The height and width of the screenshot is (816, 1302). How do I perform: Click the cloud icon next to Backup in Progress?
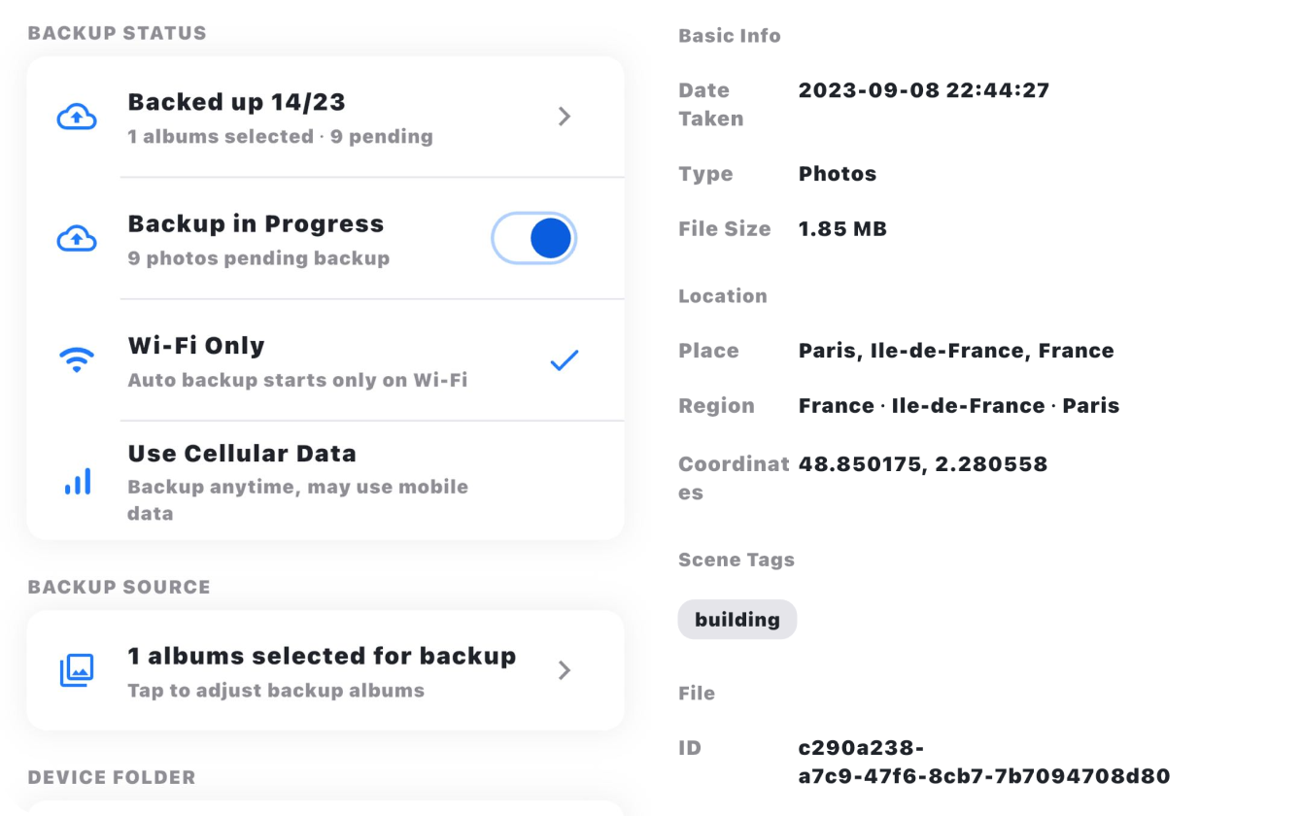pos(77,238)
